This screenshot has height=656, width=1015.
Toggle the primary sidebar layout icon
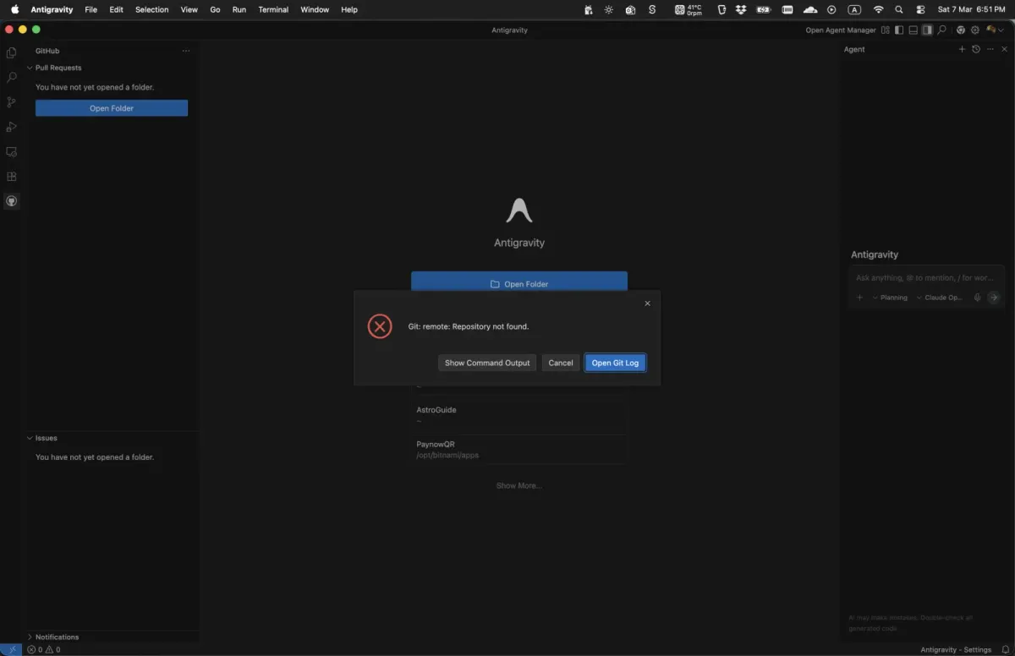pyautogui.click(x=899, y=30)
